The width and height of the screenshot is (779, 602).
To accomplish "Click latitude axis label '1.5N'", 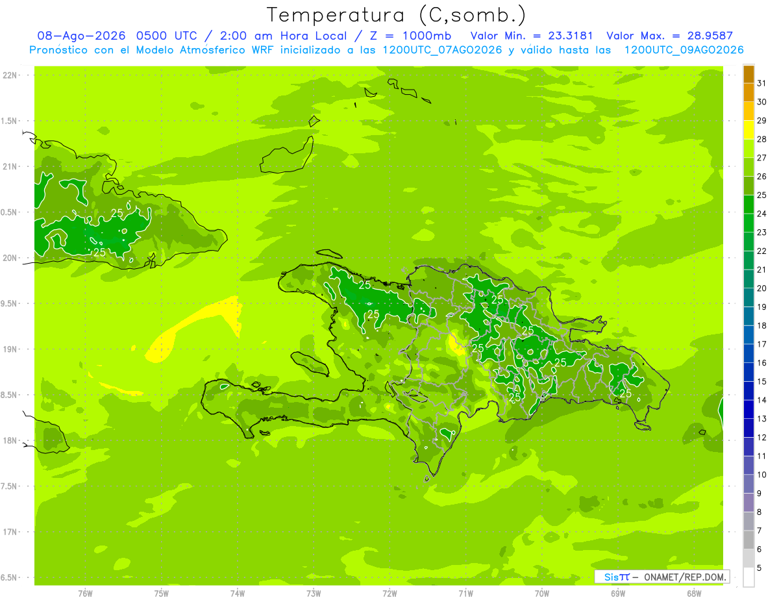I will pos(10,121).
